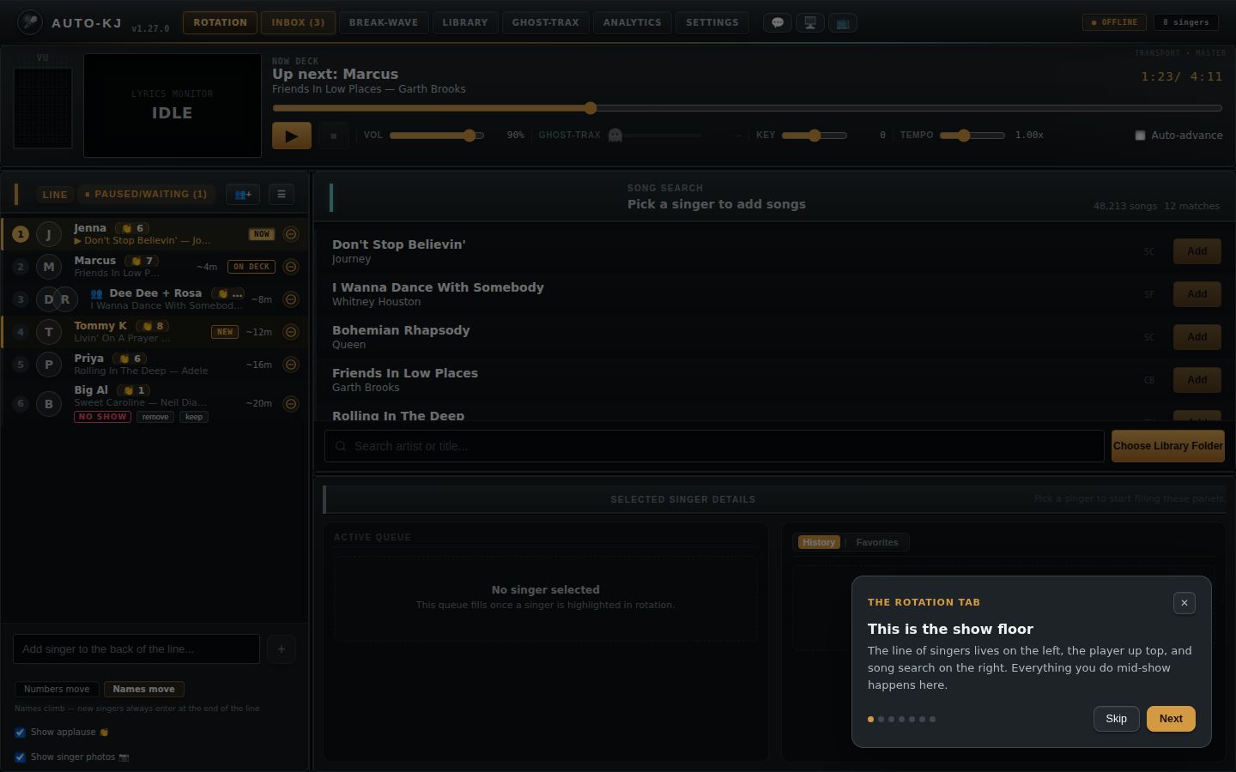Image resolution: width=1236 pixels, height=772 pixels.
Task: Click Next in the tour popup
Action: point(1171,719)
